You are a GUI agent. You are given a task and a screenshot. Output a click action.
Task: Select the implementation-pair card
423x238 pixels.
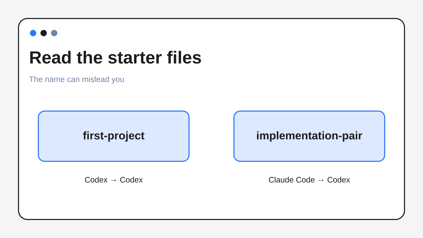(x=309, y=136)
